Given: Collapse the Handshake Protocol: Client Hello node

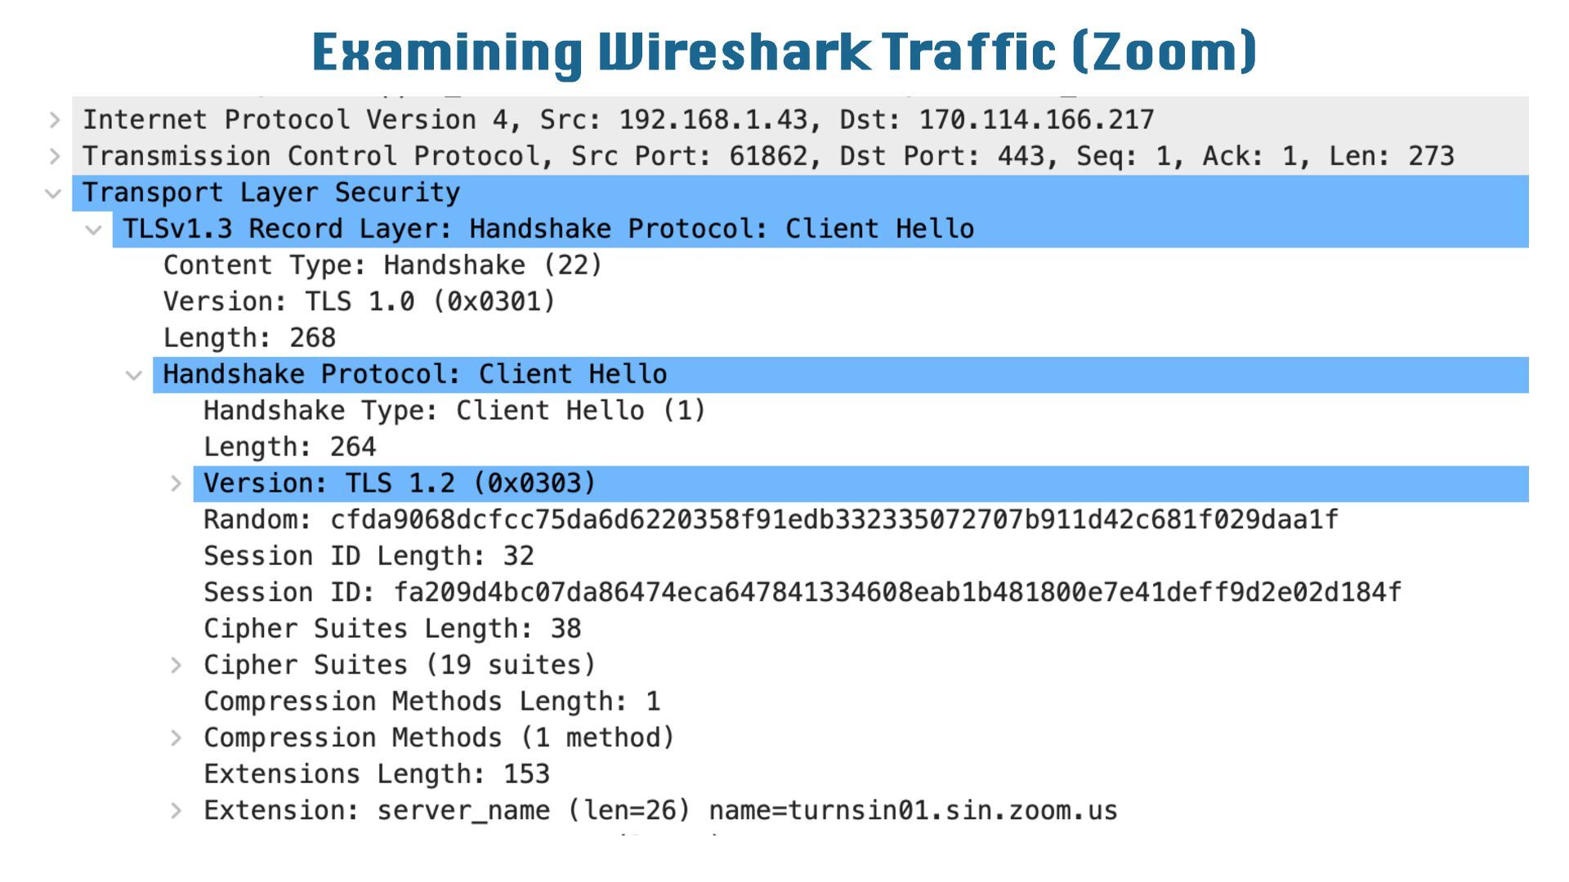Looking at the screenshot, I should pos(134,375).
